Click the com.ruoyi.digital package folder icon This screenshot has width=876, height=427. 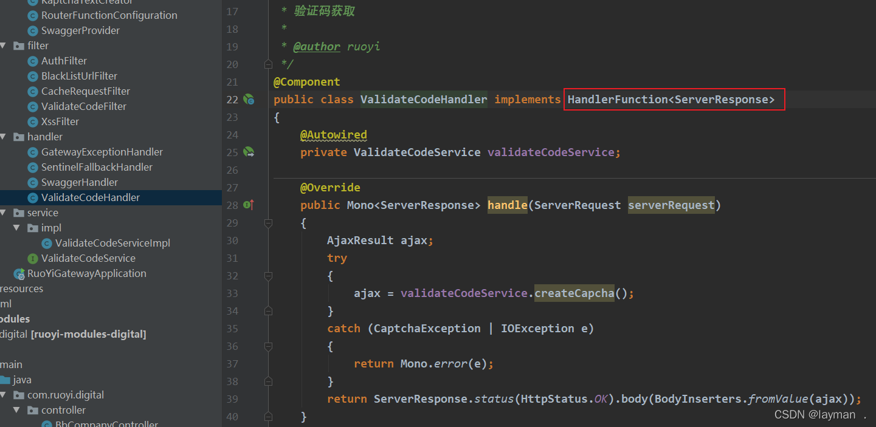coord(19,395)
